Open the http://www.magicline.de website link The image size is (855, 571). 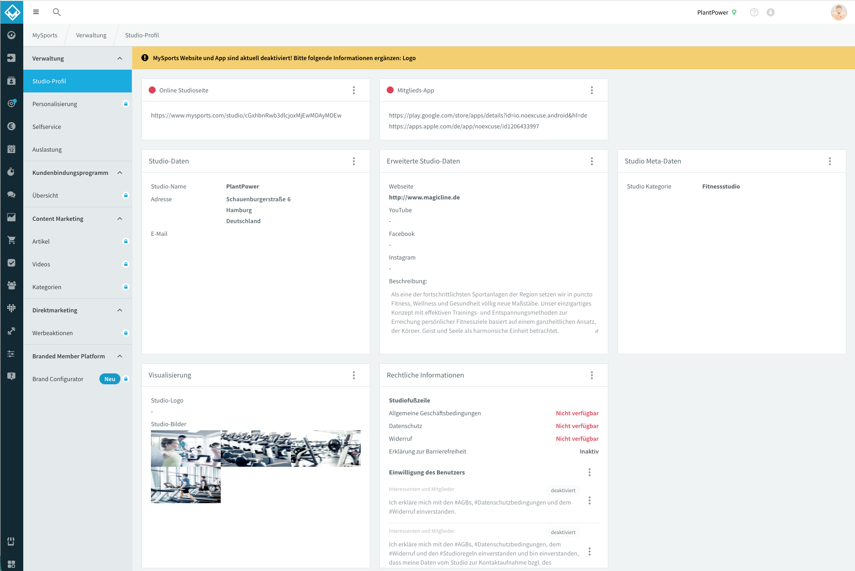pos(424,197)
